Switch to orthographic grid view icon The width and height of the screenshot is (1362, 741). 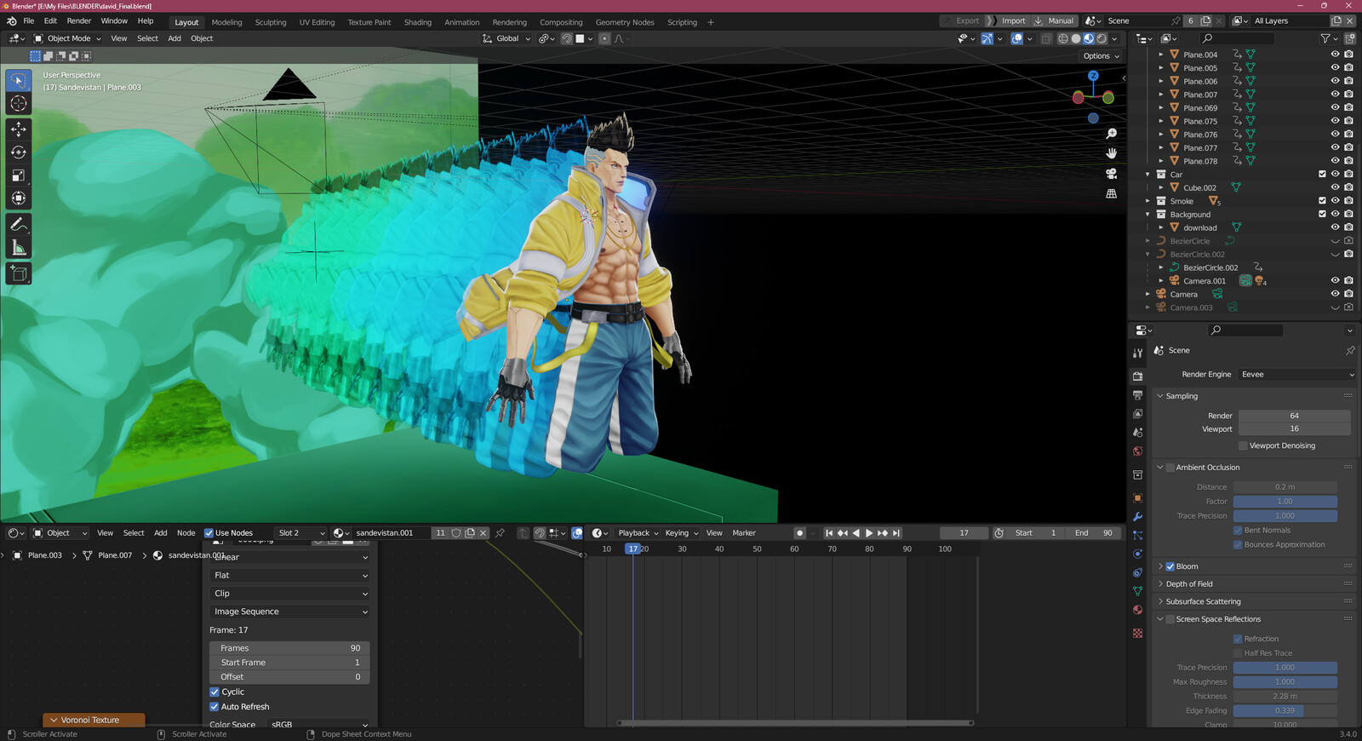(1111, 194)
